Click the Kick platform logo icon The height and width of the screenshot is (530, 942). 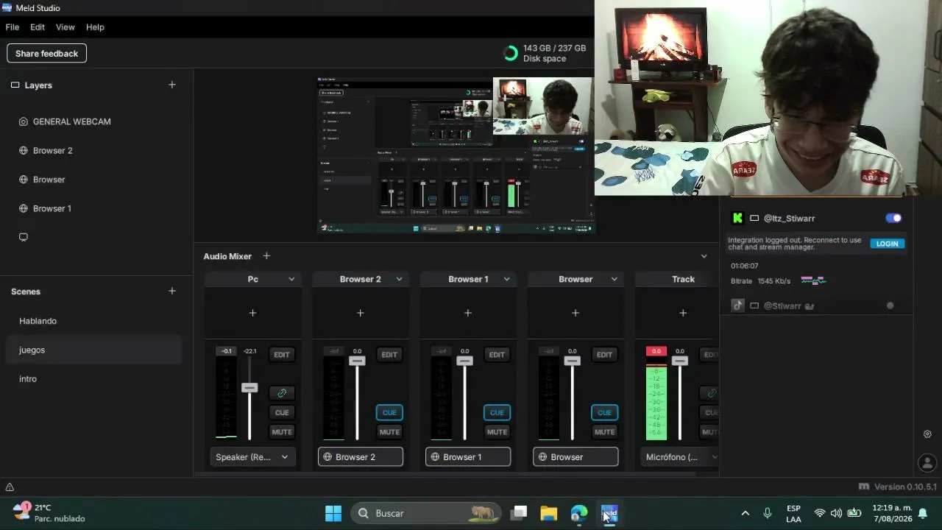tap(737, 218)
